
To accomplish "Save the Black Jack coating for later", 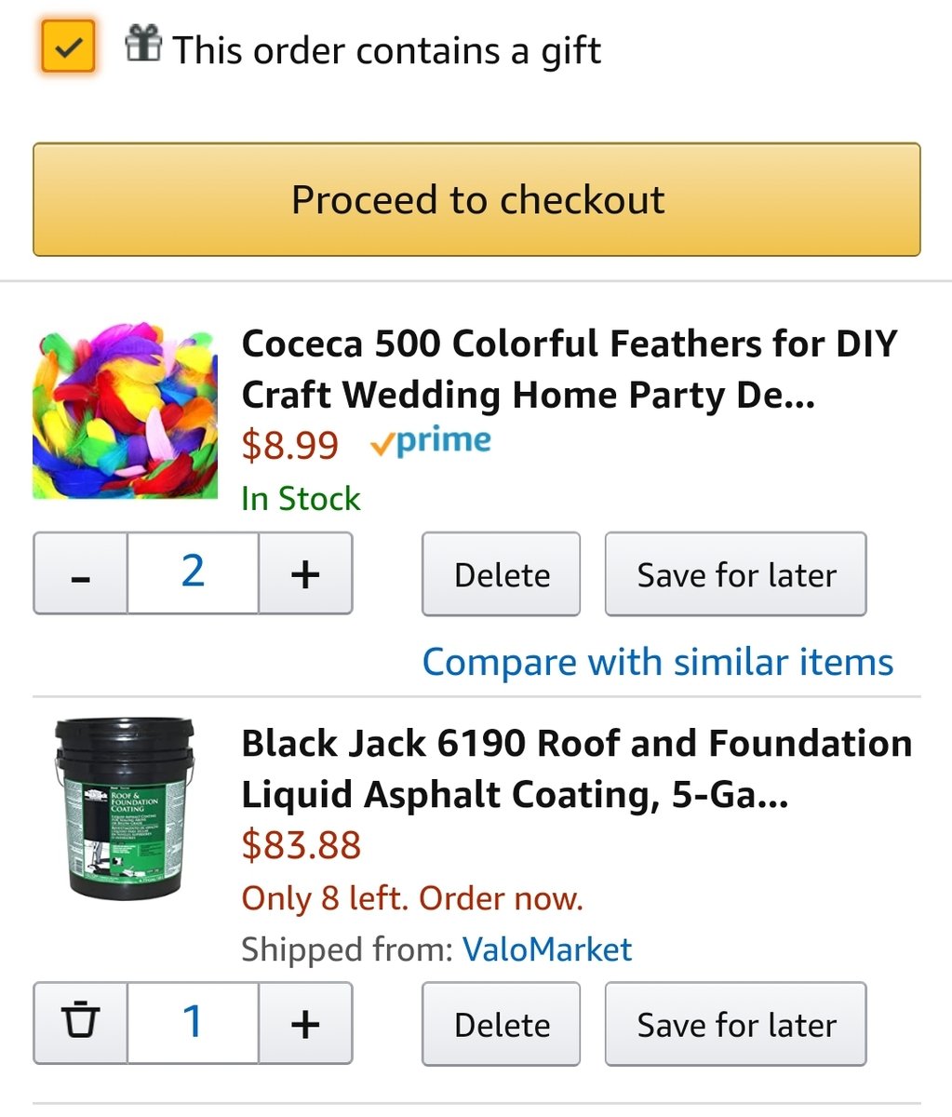I will pos(735,1024).
